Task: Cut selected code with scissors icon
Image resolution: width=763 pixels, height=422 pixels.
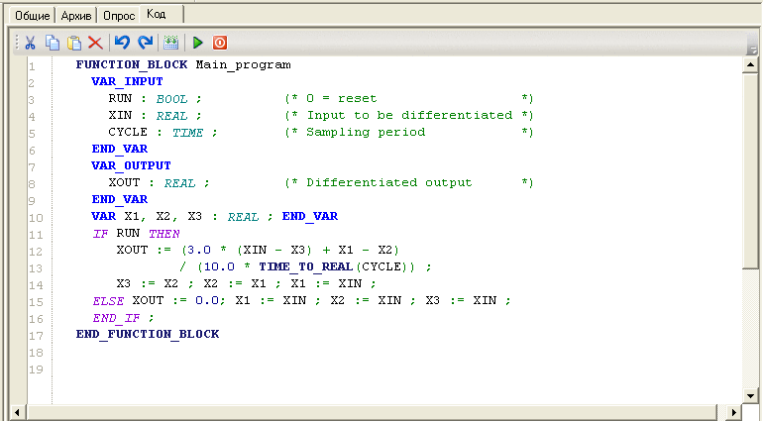Action: click(x=30, y=43)
